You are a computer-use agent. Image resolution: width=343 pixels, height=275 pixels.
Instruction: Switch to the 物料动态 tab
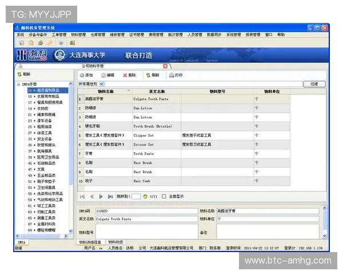coord(115,242)
